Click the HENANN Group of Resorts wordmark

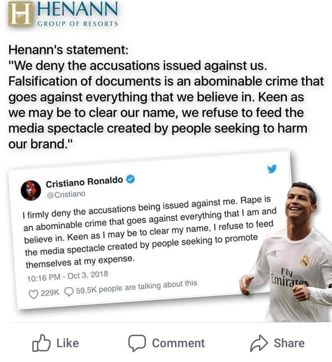click(78, 14)
